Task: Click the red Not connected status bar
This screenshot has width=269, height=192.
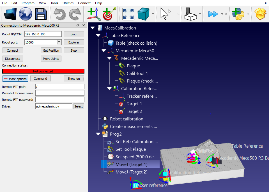Action: (x=43, y=71)
